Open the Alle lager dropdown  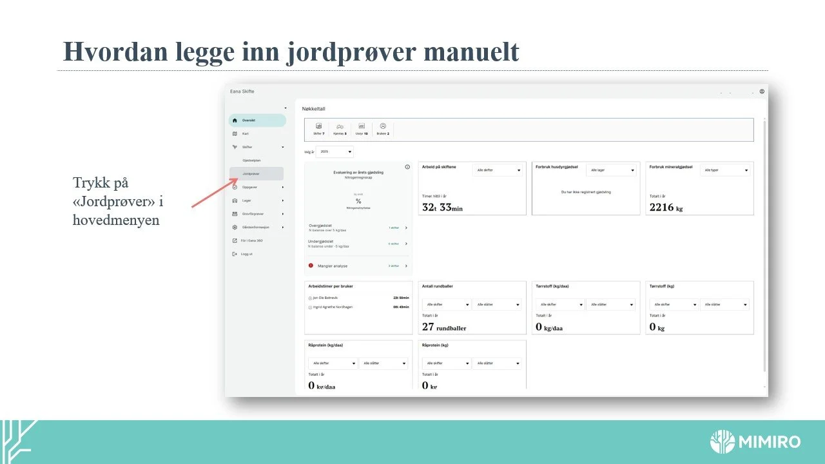611,170
